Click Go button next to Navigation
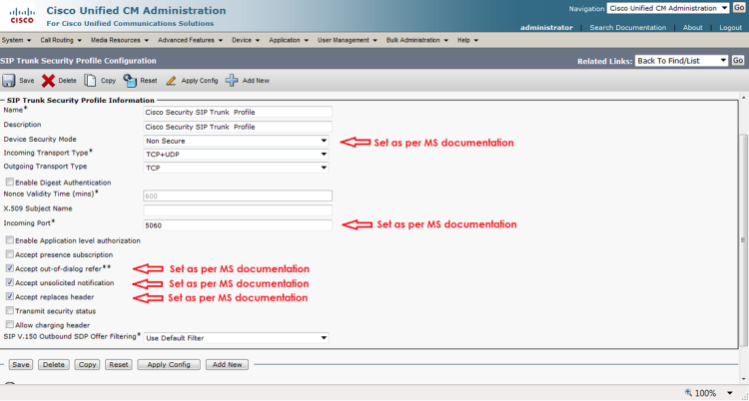 [738, 8]
